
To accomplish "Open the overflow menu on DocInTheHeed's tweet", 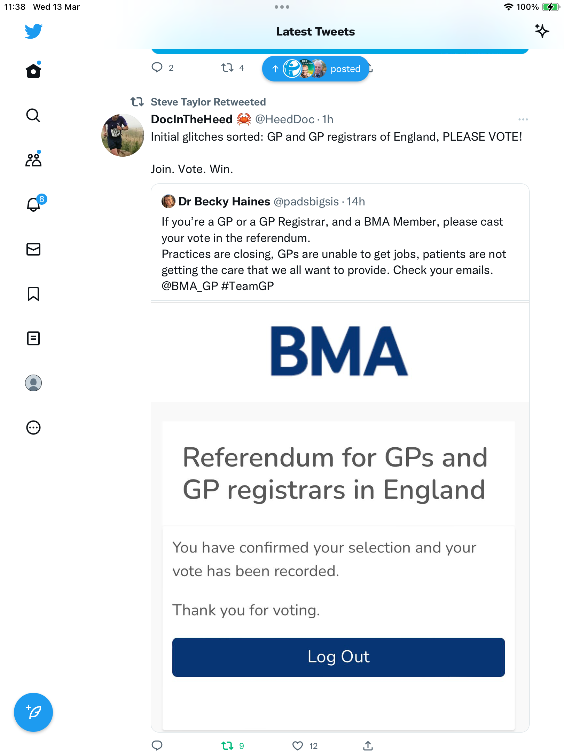I will (x=523, y=119).
